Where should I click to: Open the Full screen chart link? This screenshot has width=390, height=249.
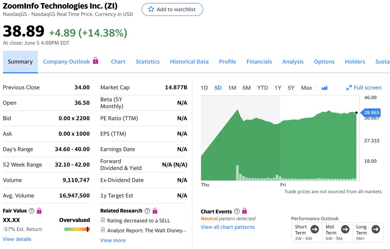[368, 88]
